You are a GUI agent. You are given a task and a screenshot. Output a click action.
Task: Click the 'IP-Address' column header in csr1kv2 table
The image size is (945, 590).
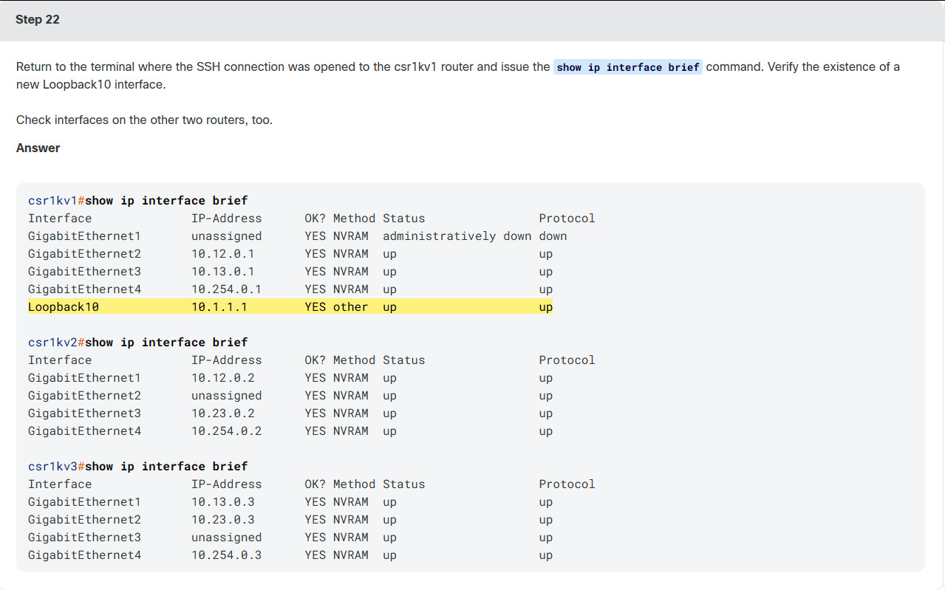click(227, 360)
